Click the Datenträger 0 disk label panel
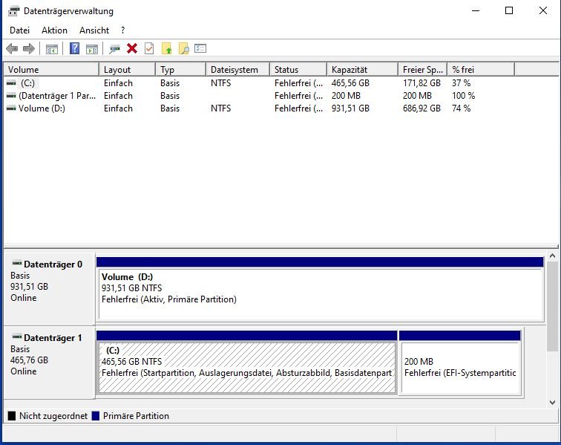The image size is (561, 445). (x=49, y=288)
